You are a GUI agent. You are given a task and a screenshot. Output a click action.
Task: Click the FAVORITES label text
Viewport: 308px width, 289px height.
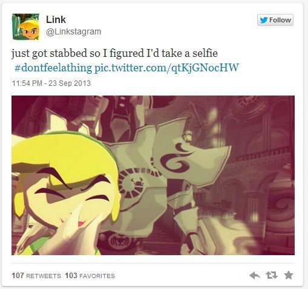[97, 276]
